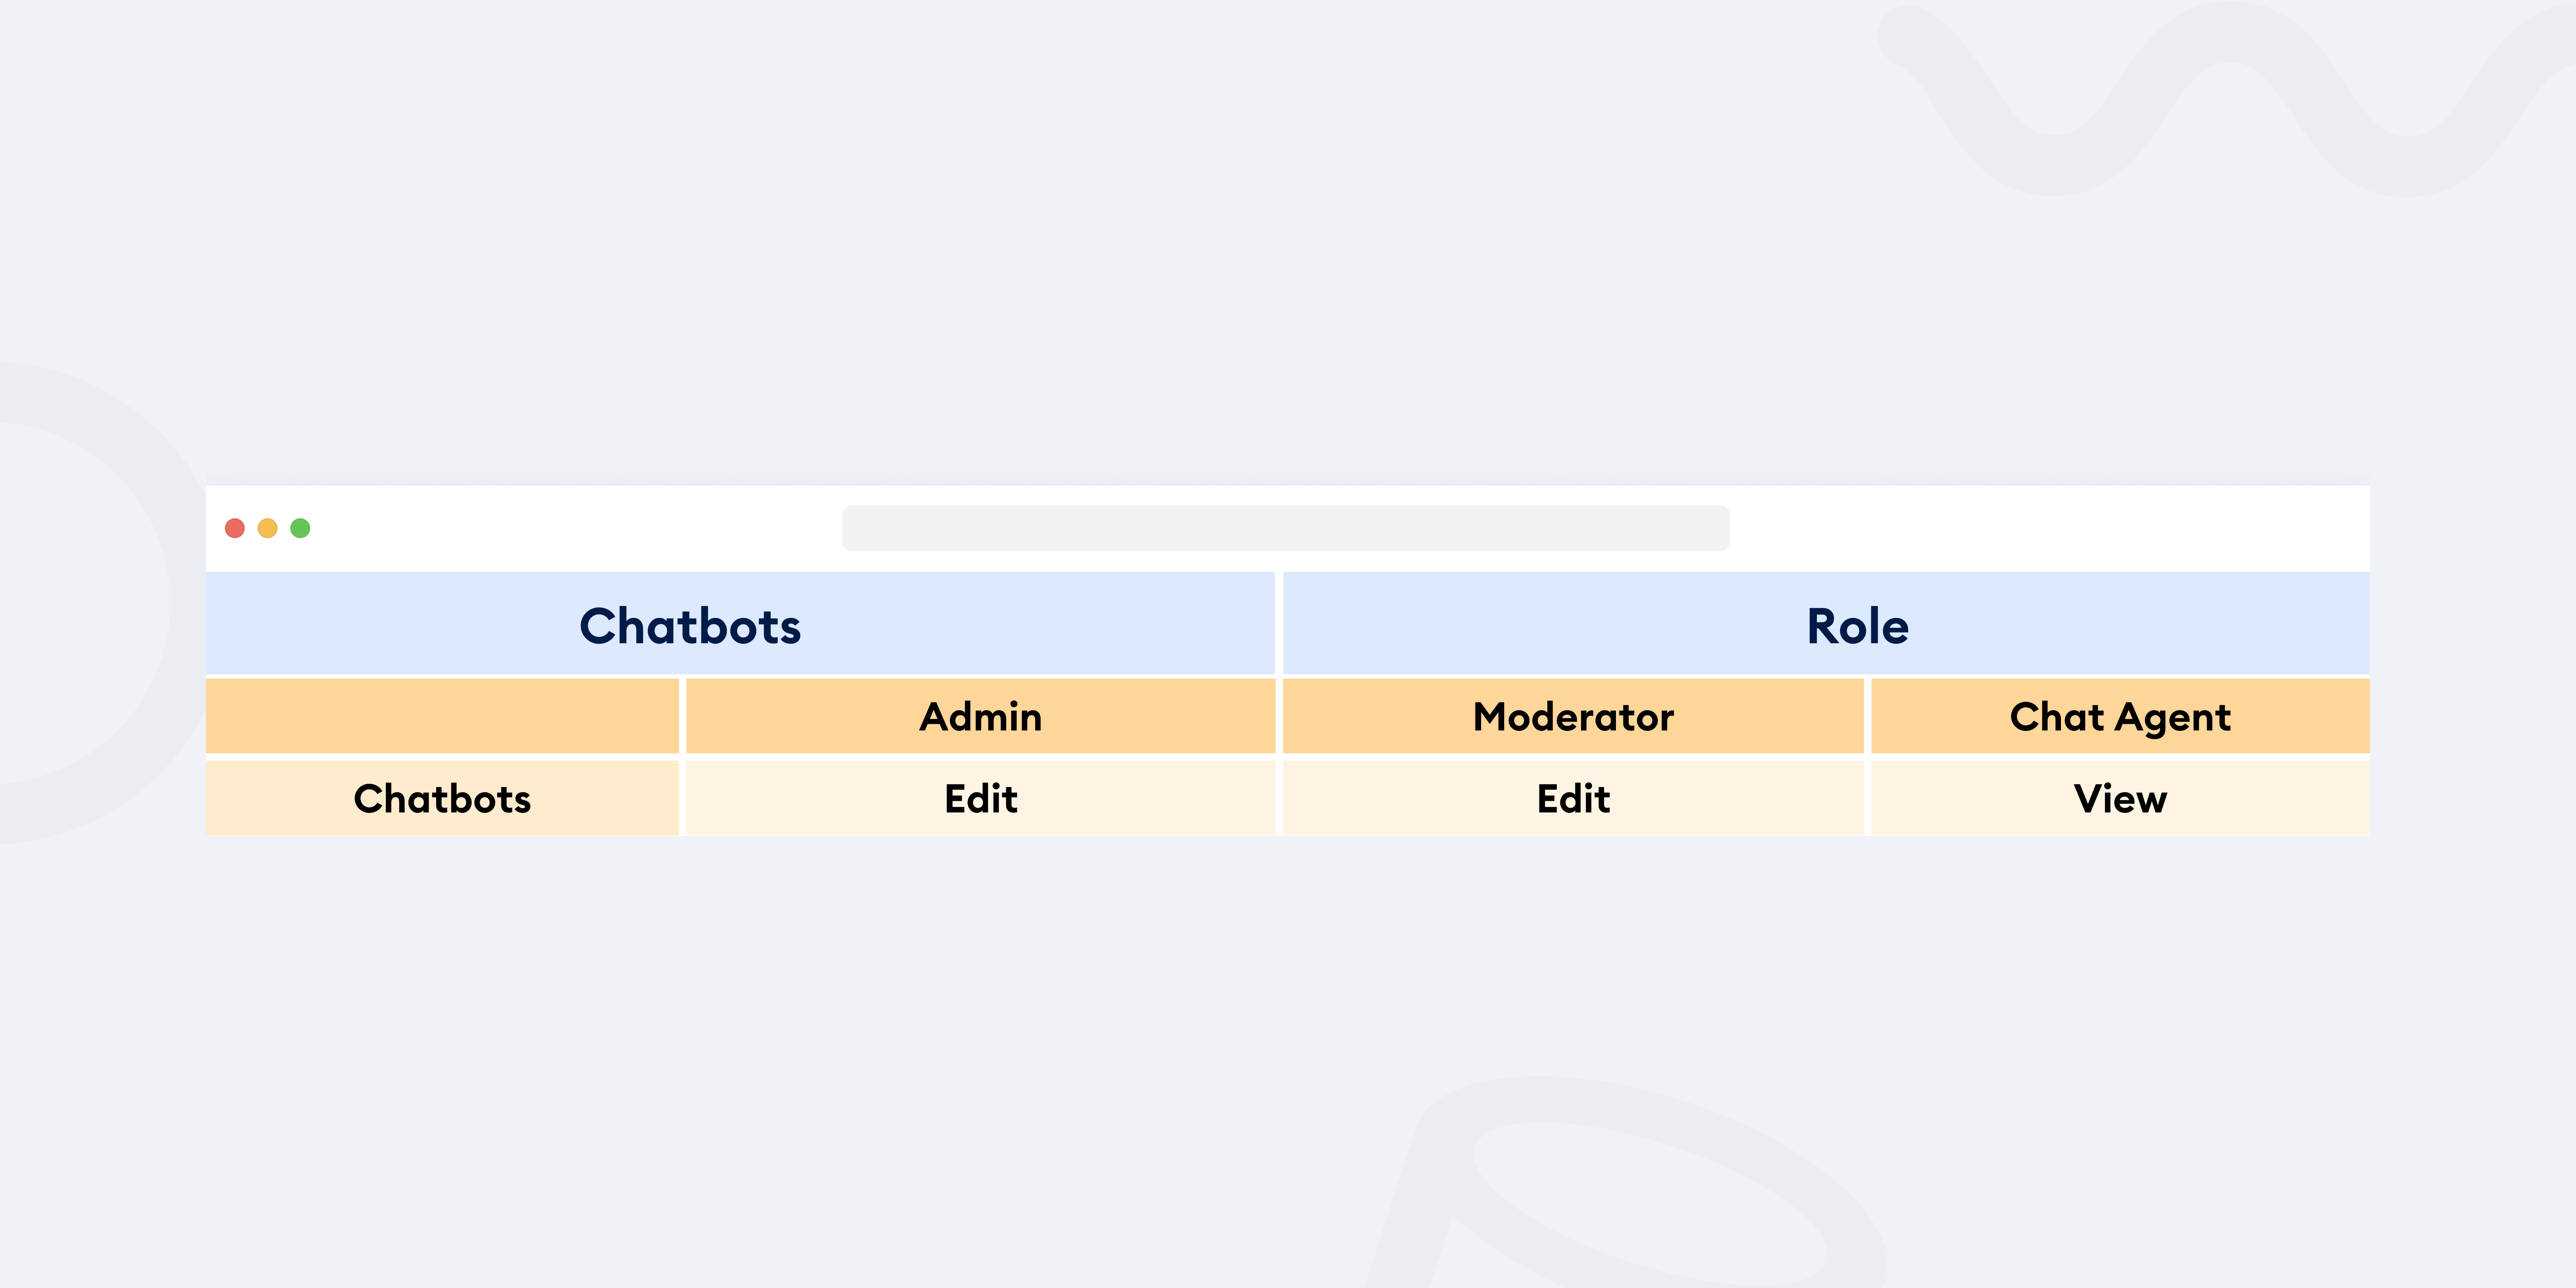The height and width of the screenshot is (1288, 2576).
Task: Click the yellow minimize window dot
Action: click(267, 528)
